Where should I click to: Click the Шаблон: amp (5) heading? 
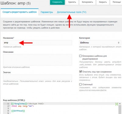click(16, 3)
